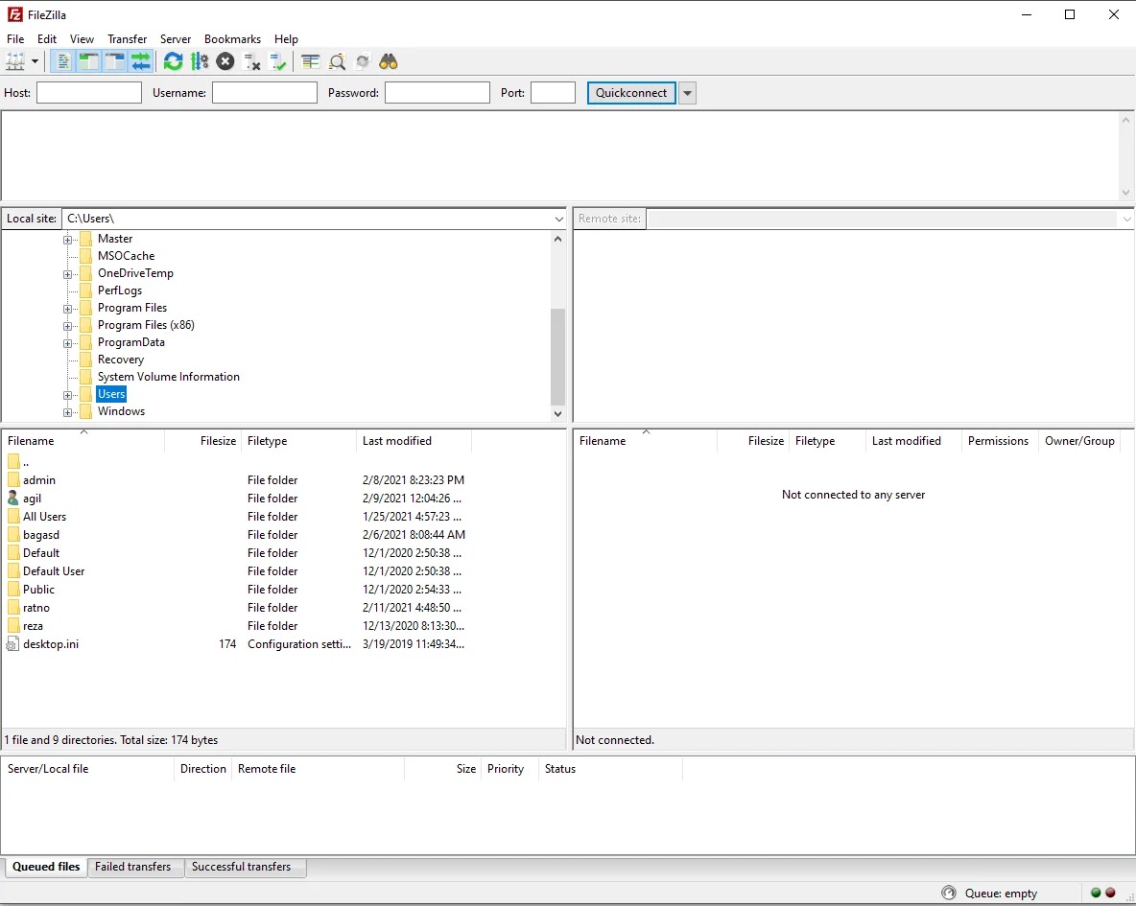Expand the Program Files (x86) node
1136x906 pixels.
click(x=67, y=327)
